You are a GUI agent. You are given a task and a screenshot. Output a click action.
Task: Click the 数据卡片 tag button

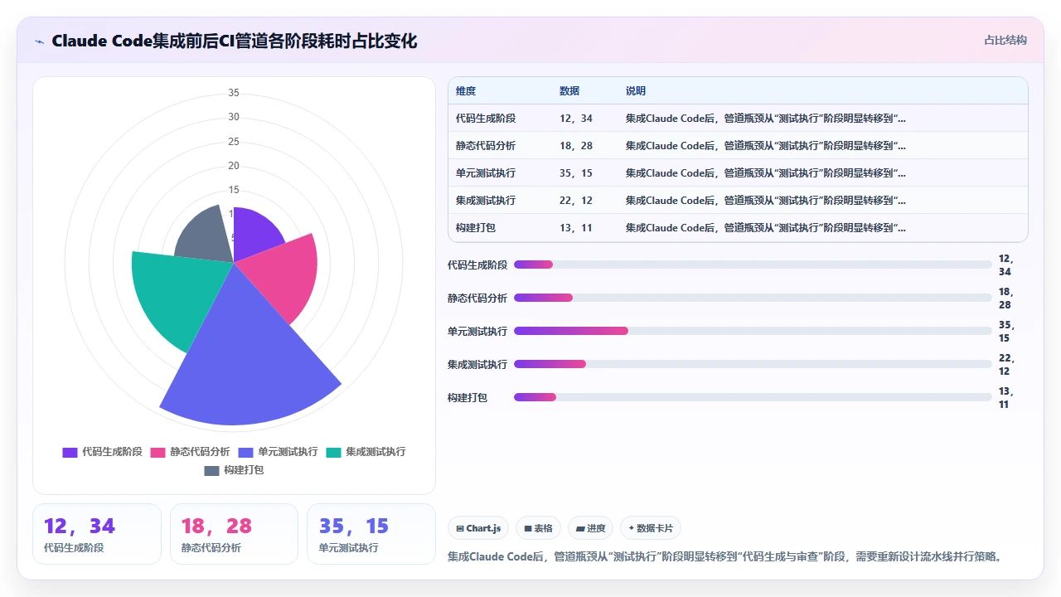pos(651,528)
